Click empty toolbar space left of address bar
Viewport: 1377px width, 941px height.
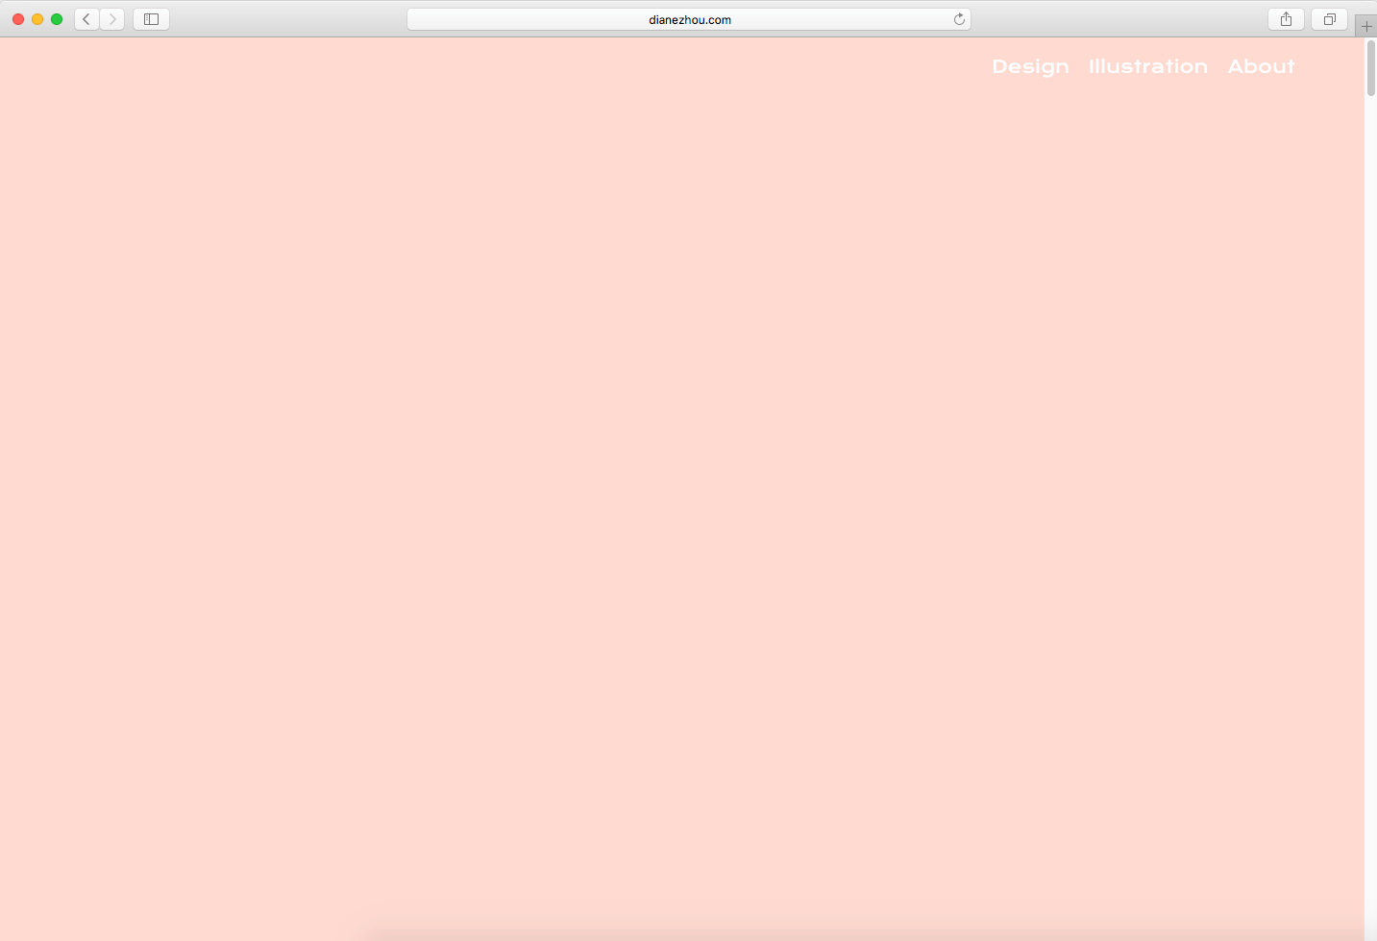click(288, 19)
